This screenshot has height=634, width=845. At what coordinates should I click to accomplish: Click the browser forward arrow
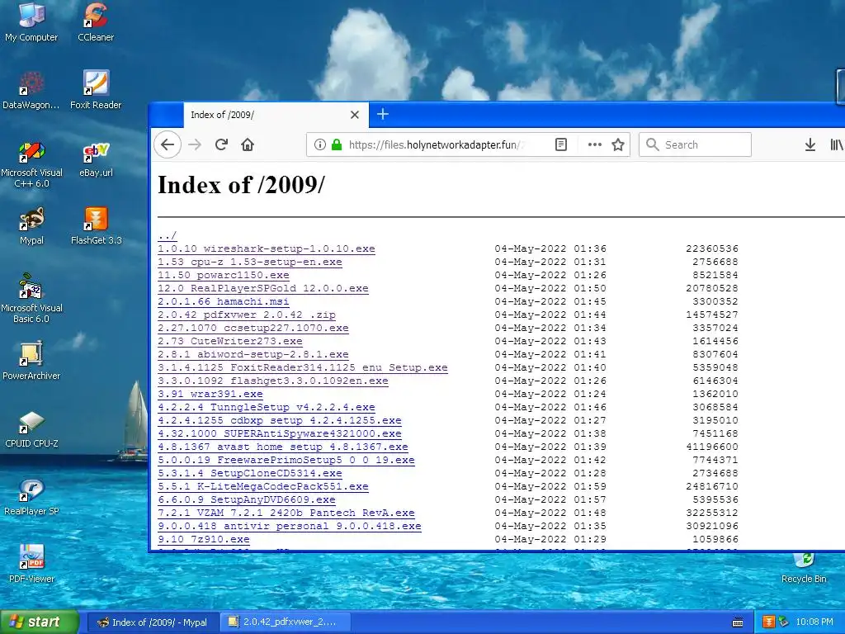coord(195,144)
